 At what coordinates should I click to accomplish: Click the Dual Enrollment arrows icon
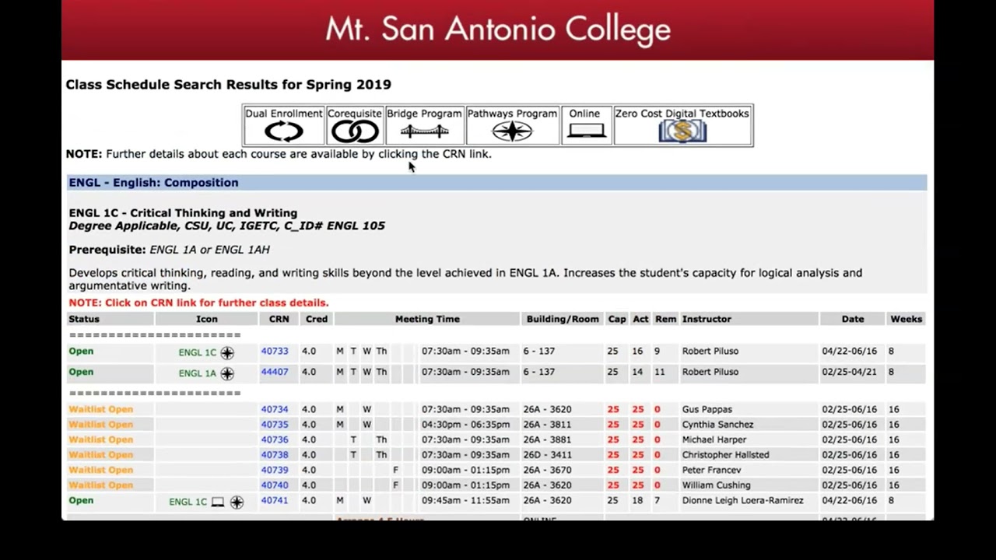[x=283, y=132]
